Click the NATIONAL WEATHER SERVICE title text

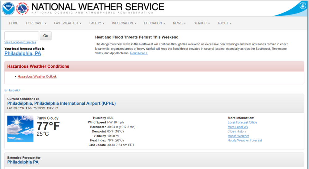[98, 7]
